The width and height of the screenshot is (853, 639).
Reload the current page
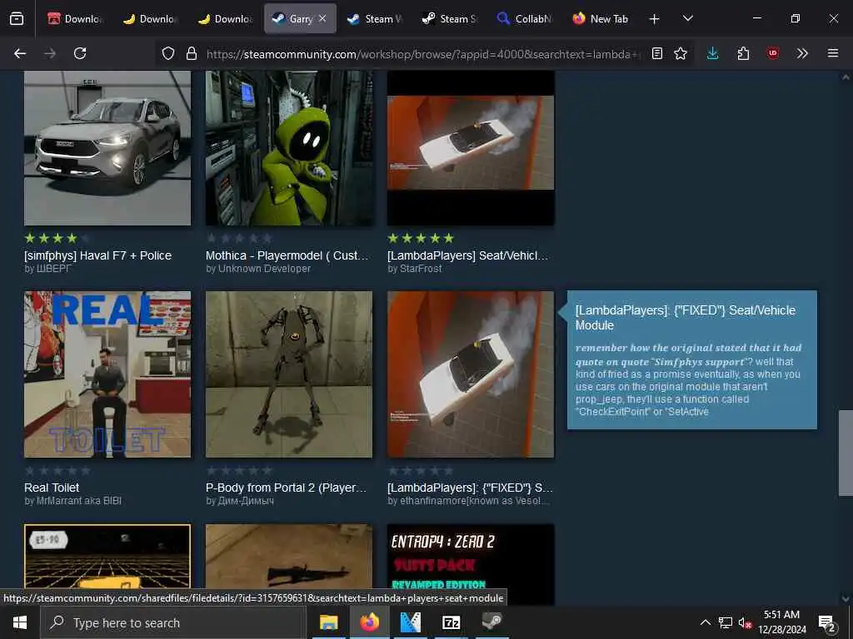(80, 53)
